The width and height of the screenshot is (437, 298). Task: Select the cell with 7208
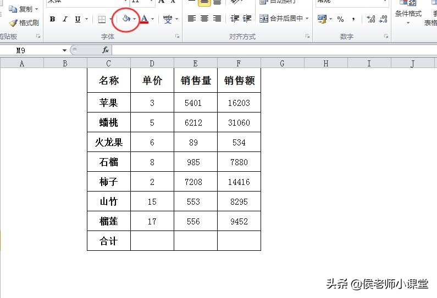click(196, 182)
